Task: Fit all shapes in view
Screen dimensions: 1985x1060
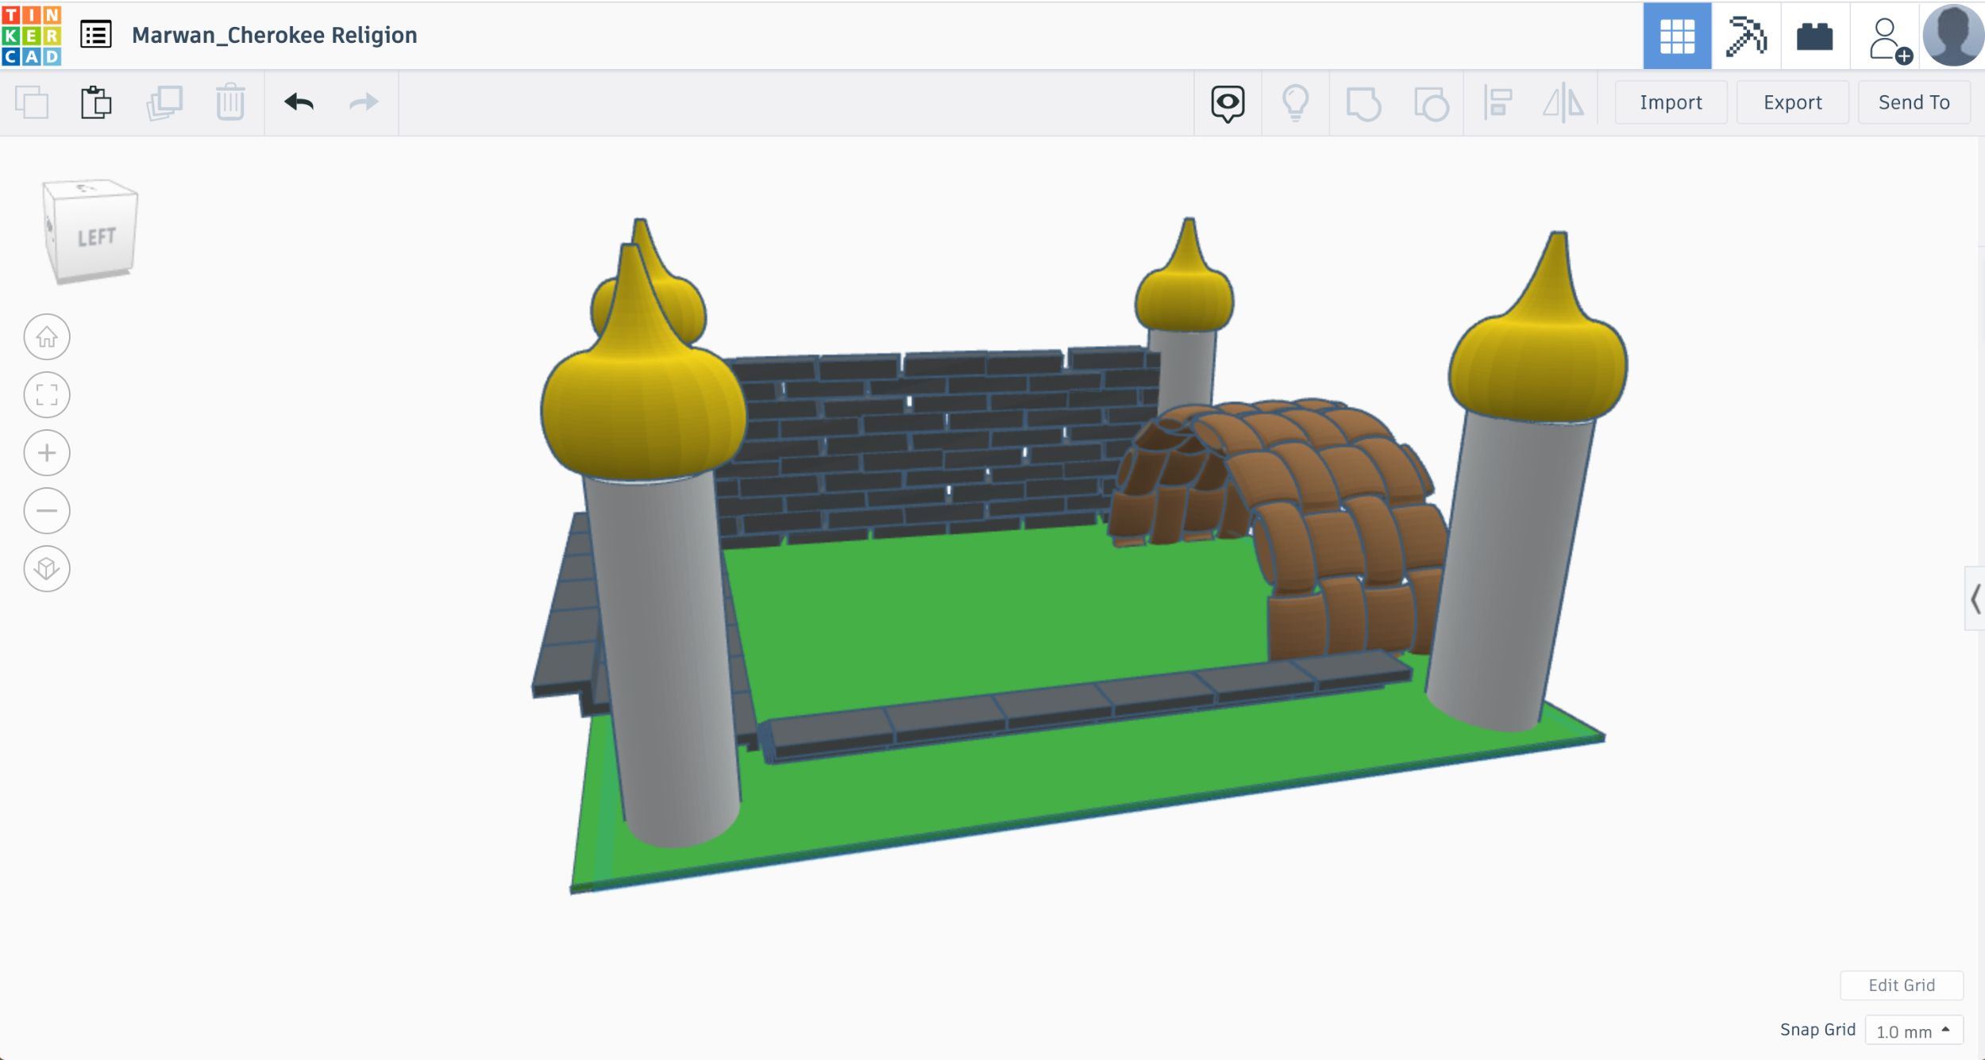Action: pyautogui.click(x=47, y=395)
